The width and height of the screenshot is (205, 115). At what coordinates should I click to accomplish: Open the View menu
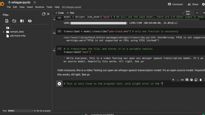pyautogui.click(x=22, y=7)
